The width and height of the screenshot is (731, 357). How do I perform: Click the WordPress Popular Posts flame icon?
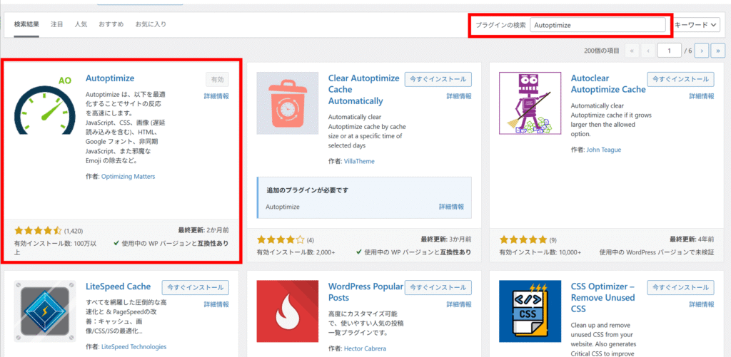pyautogui.click(x=287, y=311)
